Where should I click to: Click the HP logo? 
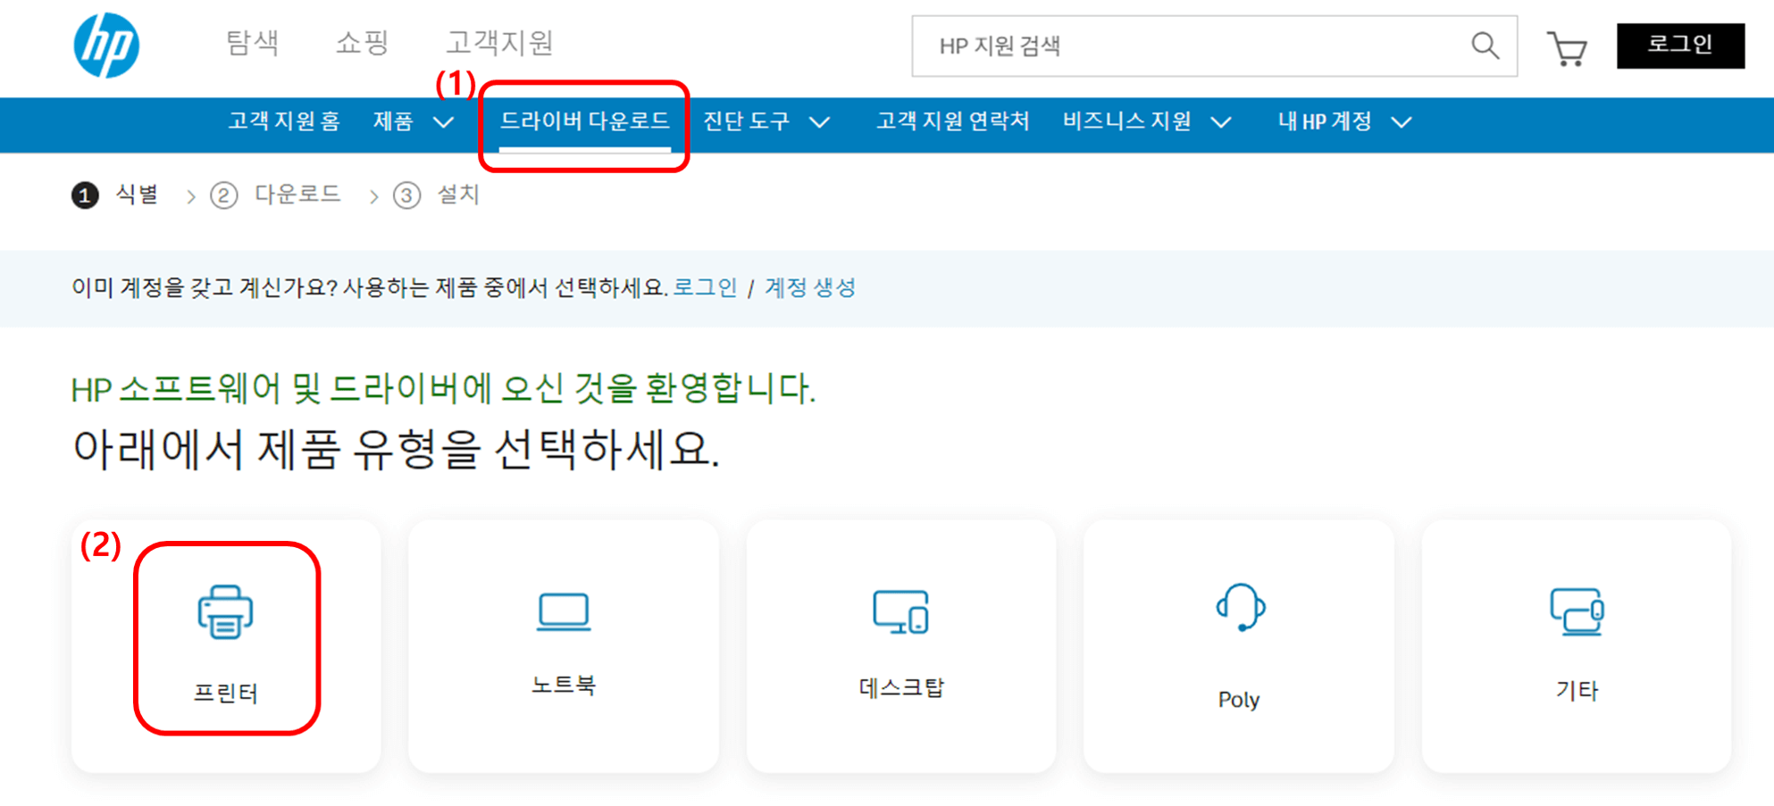click(105, 46)
